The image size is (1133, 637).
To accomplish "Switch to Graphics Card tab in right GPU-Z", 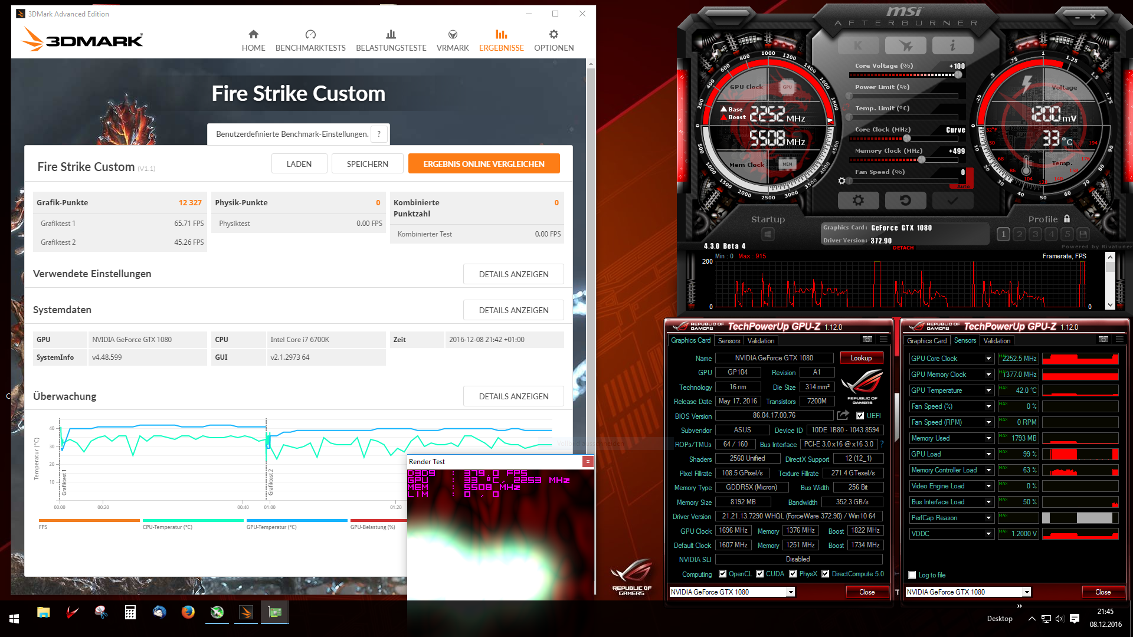I will (926, 341).
